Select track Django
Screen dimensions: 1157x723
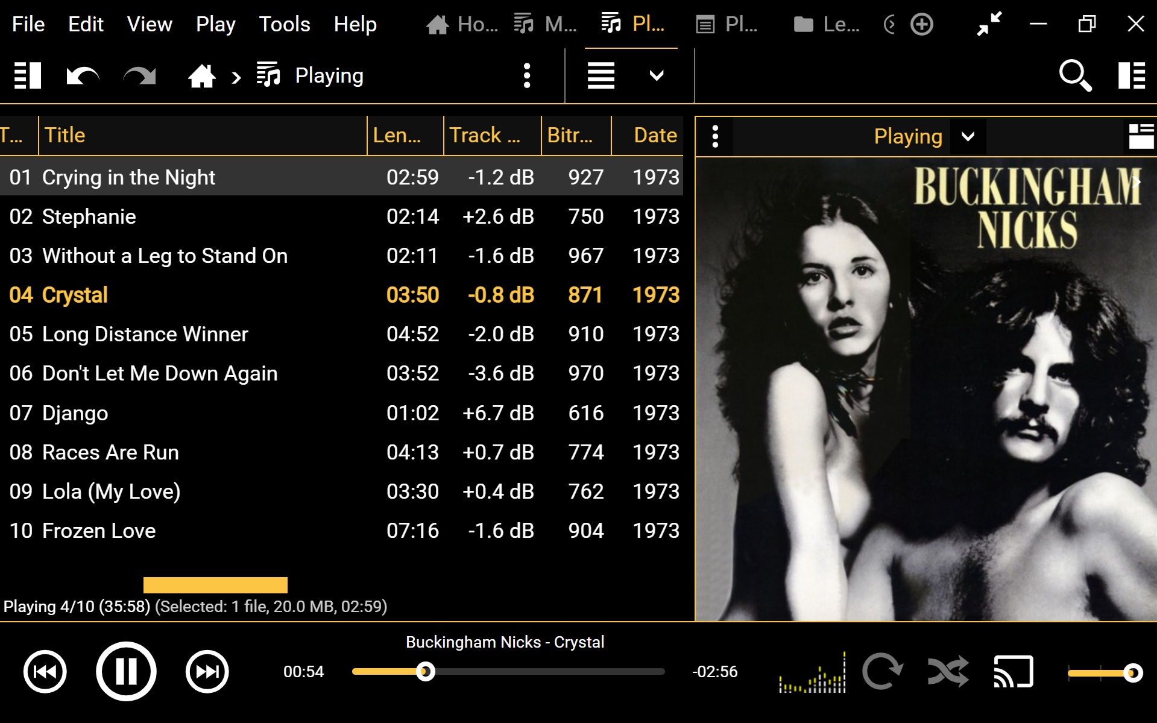pyautogui.click(x=341, y=412)
